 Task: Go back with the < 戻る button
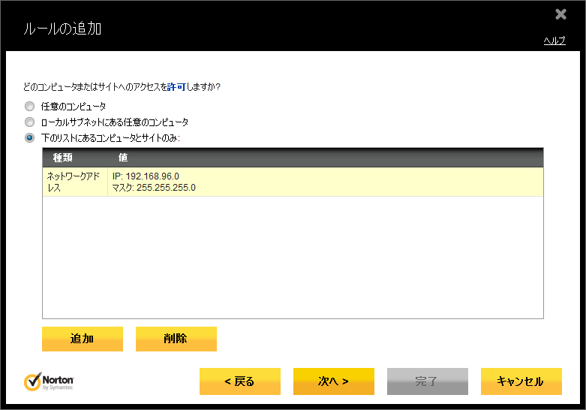click(239, 381)
